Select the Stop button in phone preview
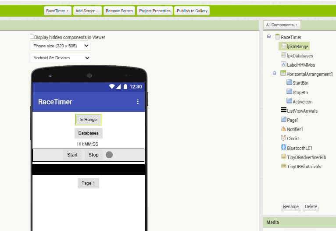 tap(93, 155)
